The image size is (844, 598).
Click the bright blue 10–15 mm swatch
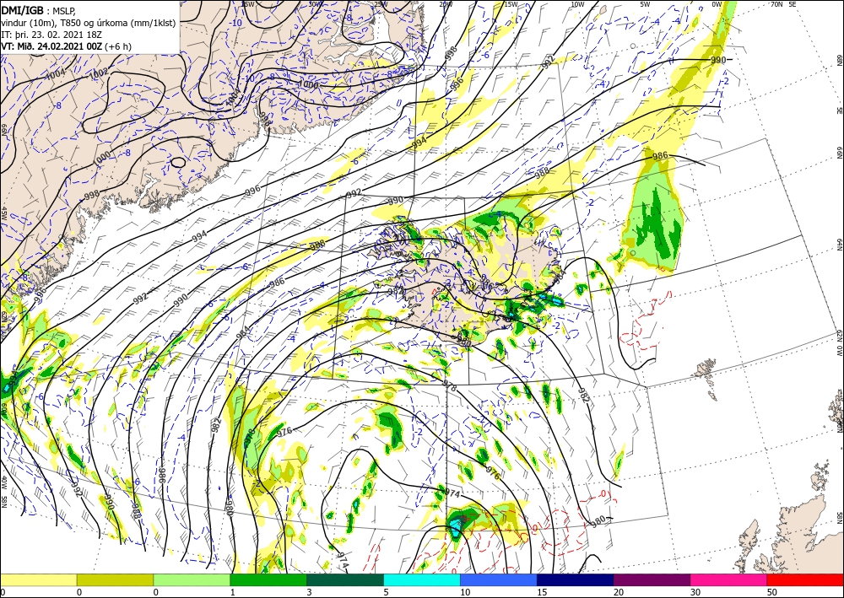pyautogui.click(x=499, y=579)
